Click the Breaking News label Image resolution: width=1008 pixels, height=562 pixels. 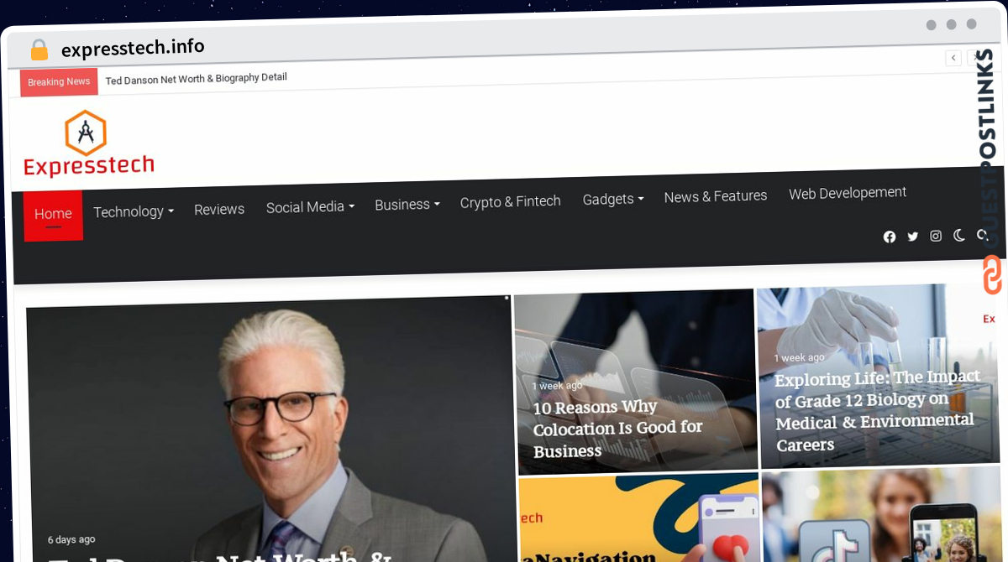coord(59,82)
